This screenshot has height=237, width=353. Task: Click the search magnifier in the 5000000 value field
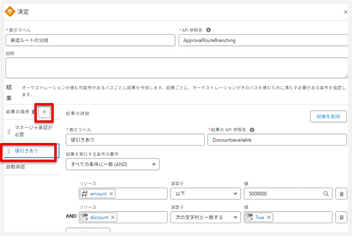(x=326, y=194)
